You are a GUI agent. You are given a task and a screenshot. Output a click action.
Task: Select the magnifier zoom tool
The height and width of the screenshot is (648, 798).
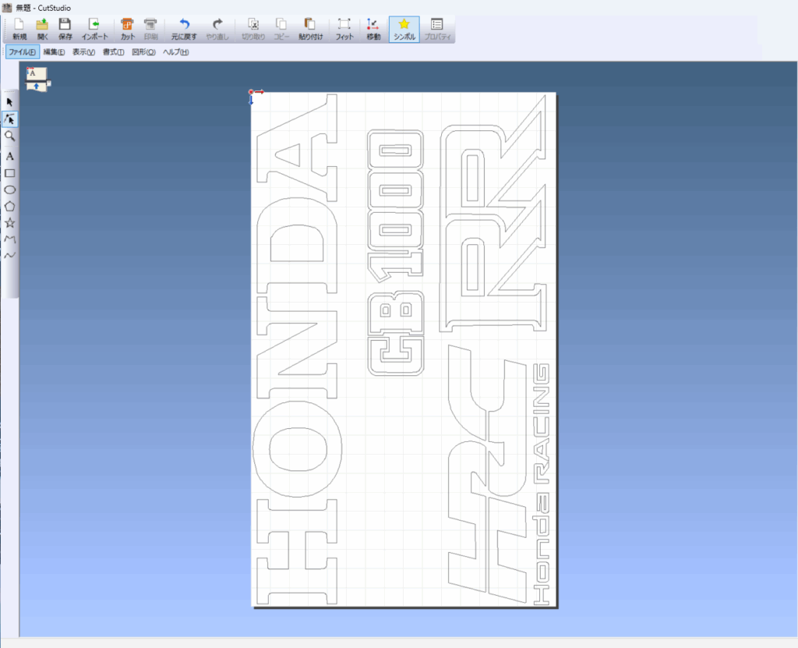pyautogui.click(x=9, y=136)
